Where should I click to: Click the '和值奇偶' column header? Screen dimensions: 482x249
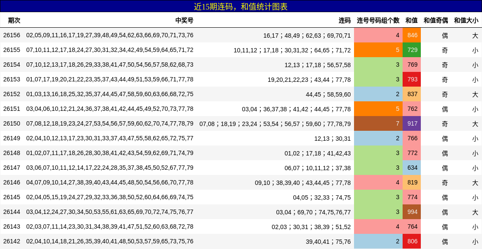pyautogui.click(x=436, y=20)
